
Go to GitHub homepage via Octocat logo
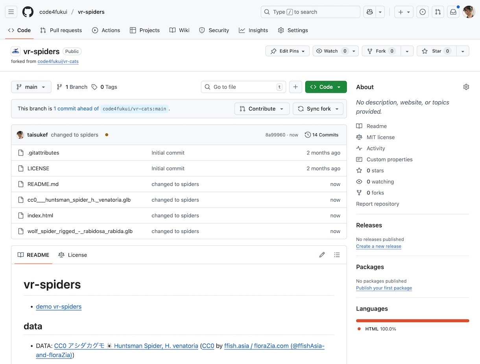pos(28,12)
